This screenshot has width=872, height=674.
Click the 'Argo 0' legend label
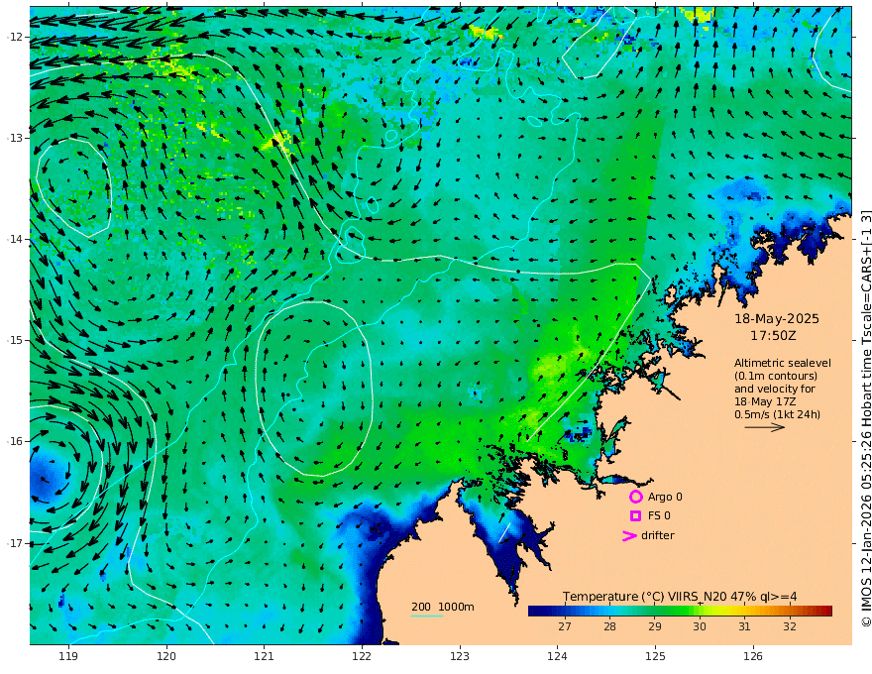pos(665,497)
